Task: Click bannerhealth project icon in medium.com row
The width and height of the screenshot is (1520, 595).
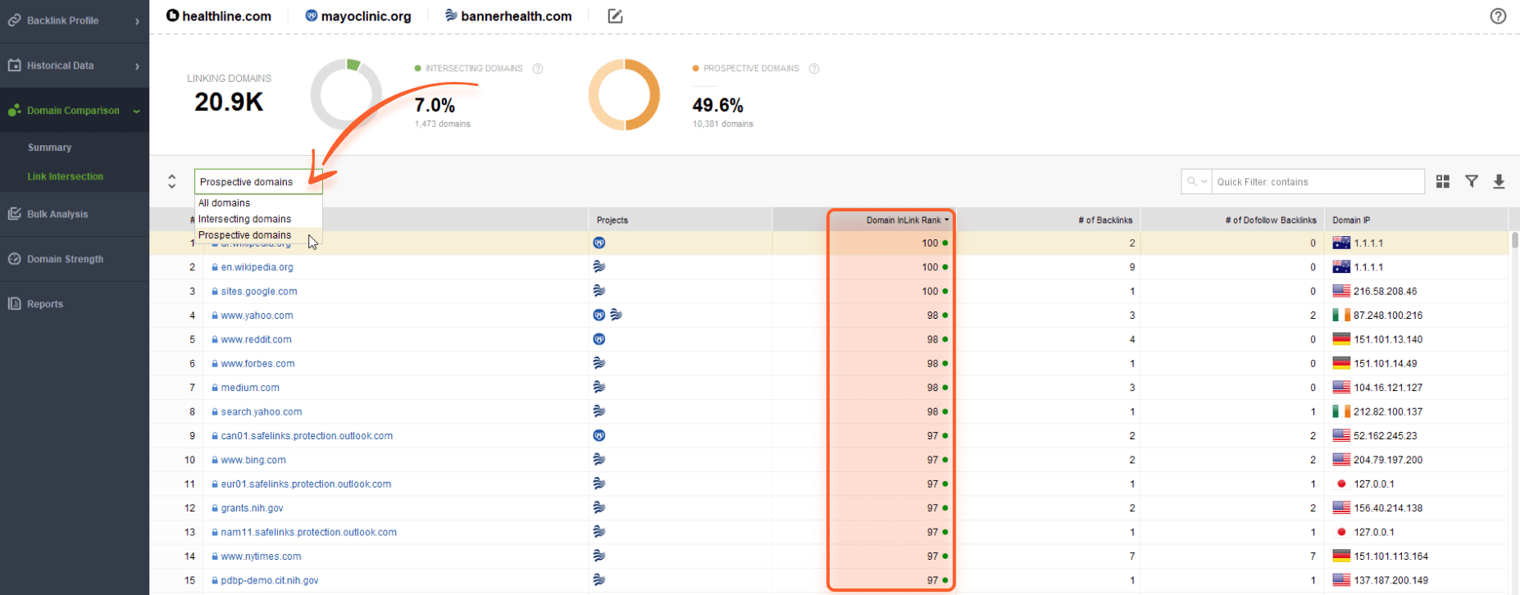Action: click(x=599, y=387)
